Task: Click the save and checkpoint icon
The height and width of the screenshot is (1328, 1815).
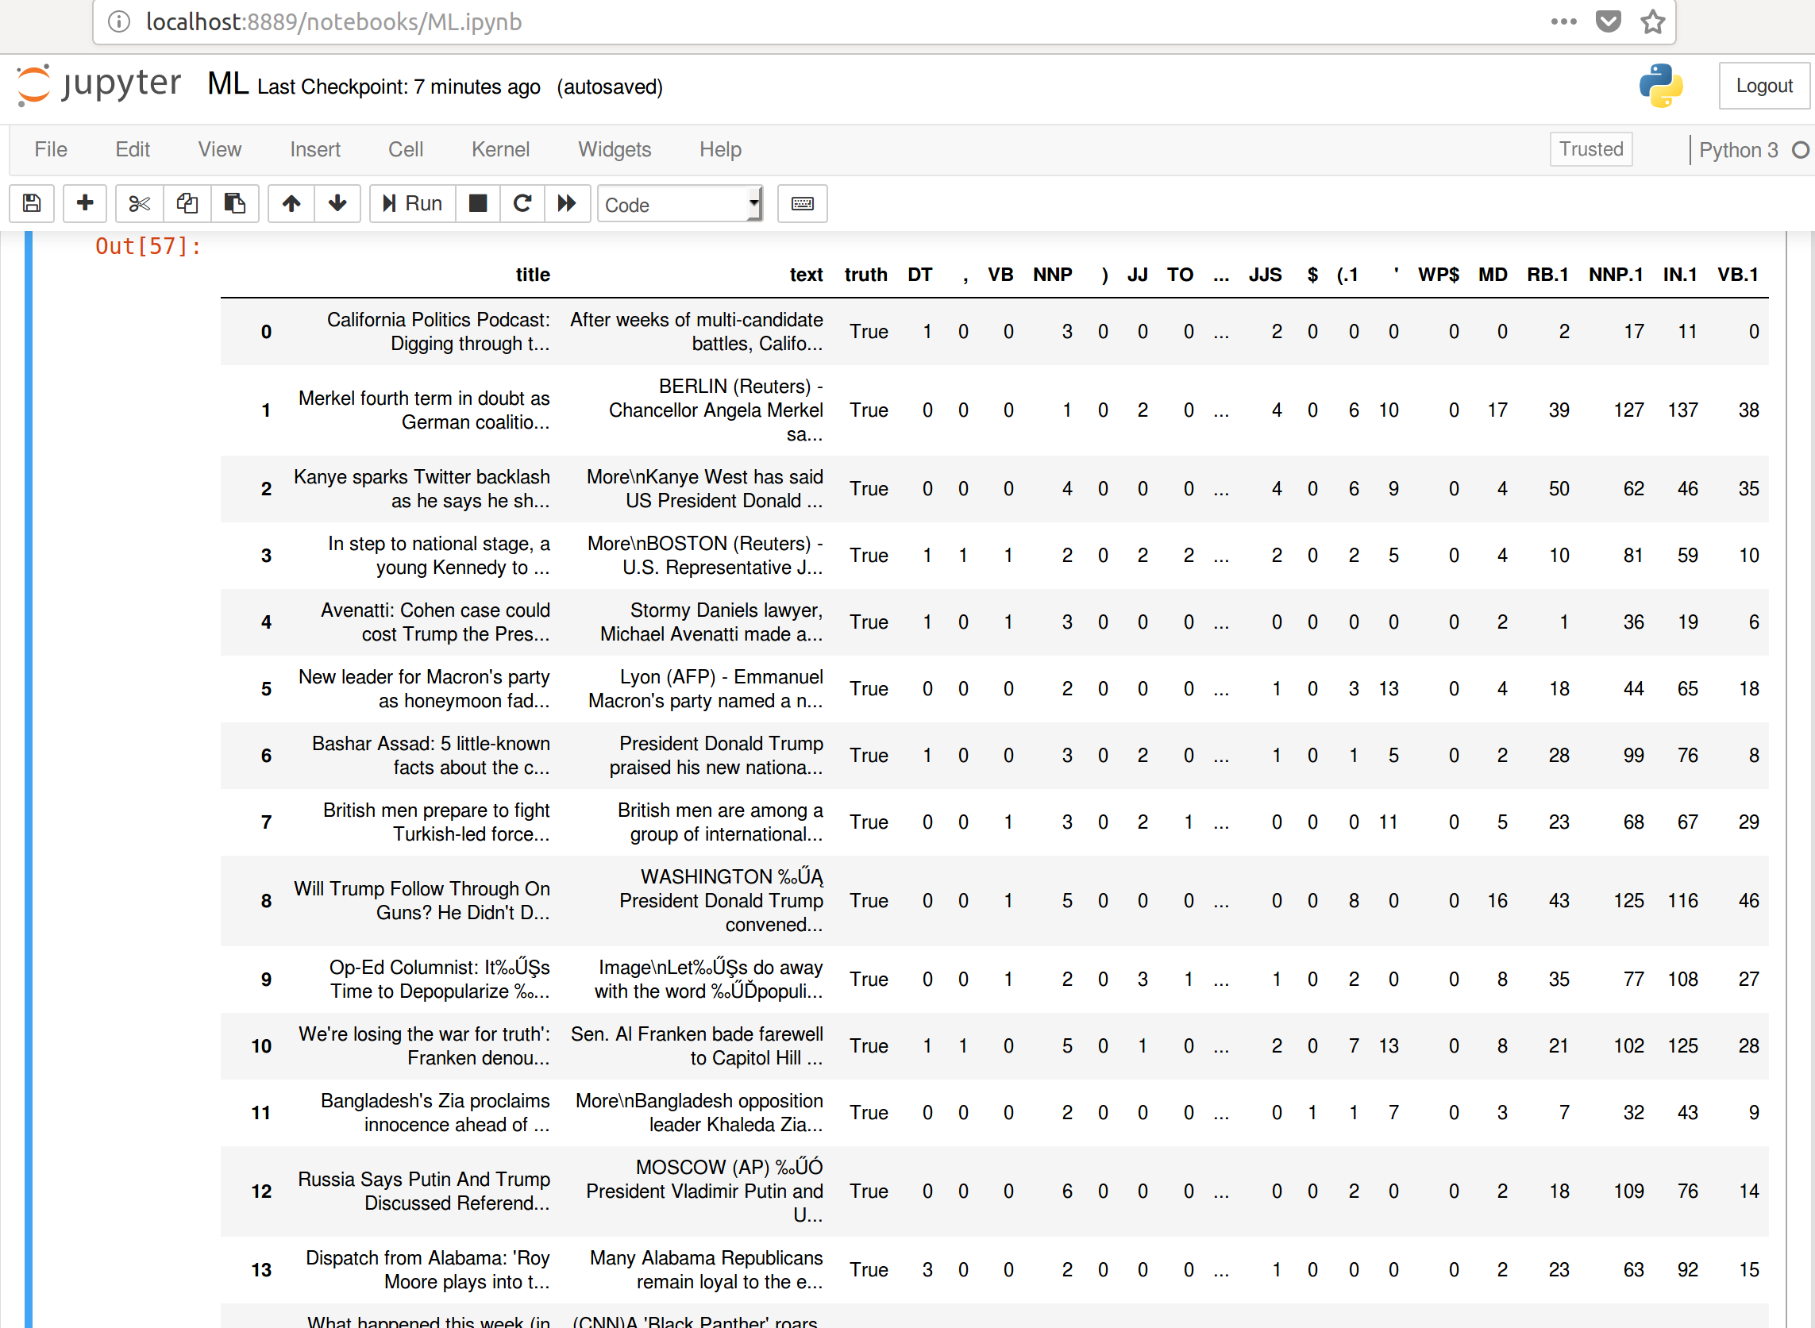Action: 33,203
